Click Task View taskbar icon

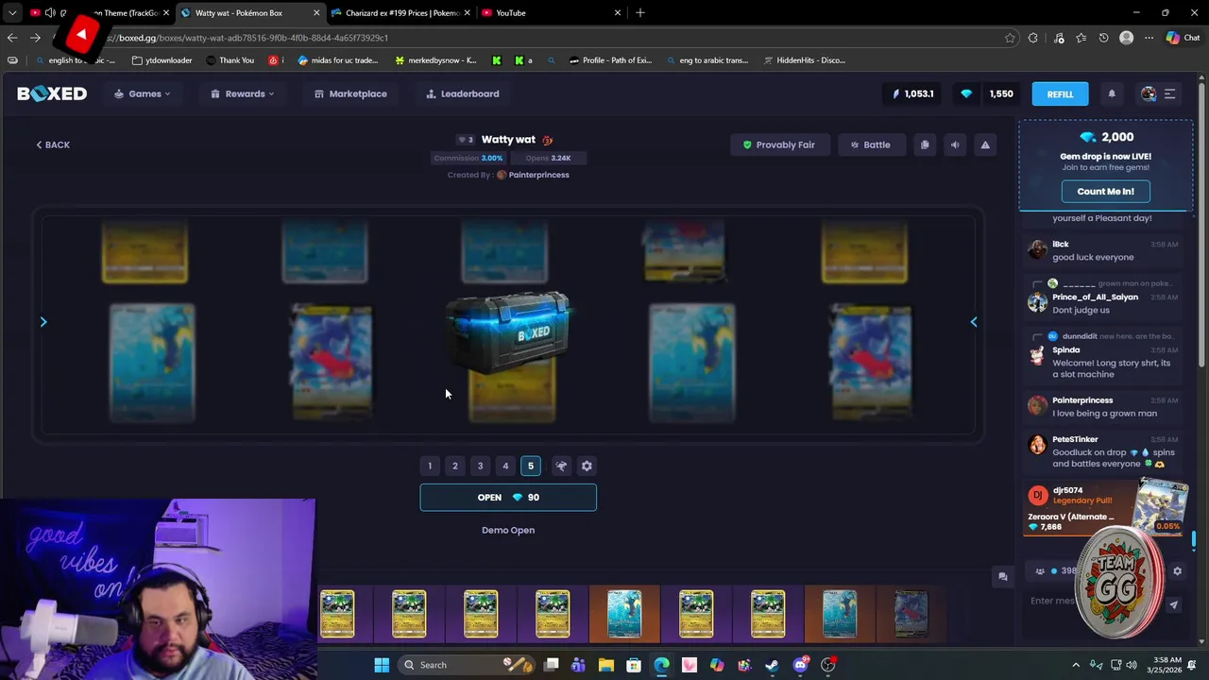(551, 665)
